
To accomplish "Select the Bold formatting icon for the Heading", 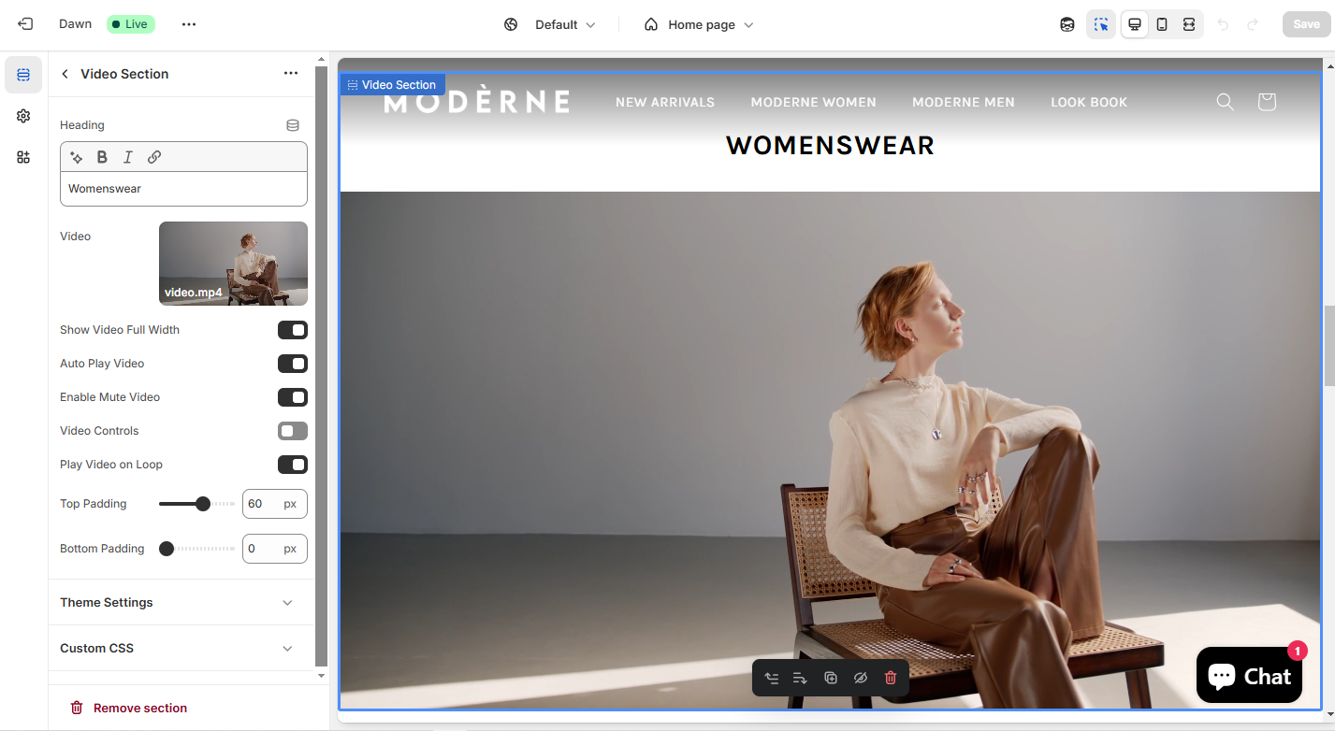I will tap(102, 157).
